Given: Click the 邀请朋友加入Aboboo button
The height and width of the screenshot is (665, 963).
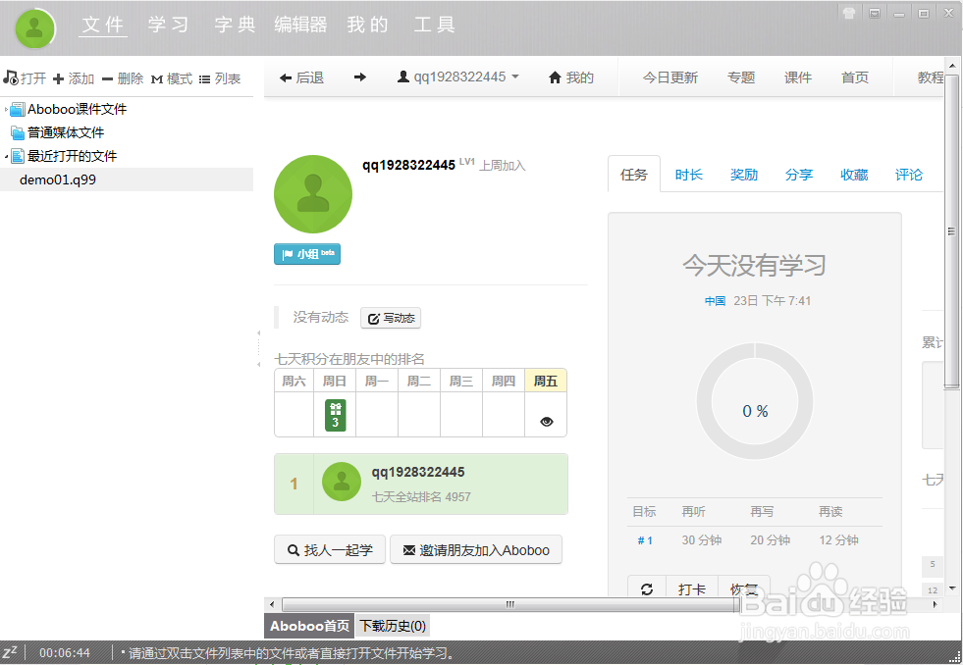Looking at the screenshot, I should (476, 549).
